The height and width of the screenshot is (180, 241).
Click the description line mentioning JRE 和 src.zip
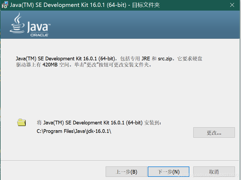point(109,58)
